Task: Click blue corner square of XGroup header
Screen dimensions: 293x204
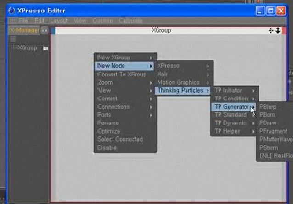Action: pyautogui.click(x=53, y=30)
